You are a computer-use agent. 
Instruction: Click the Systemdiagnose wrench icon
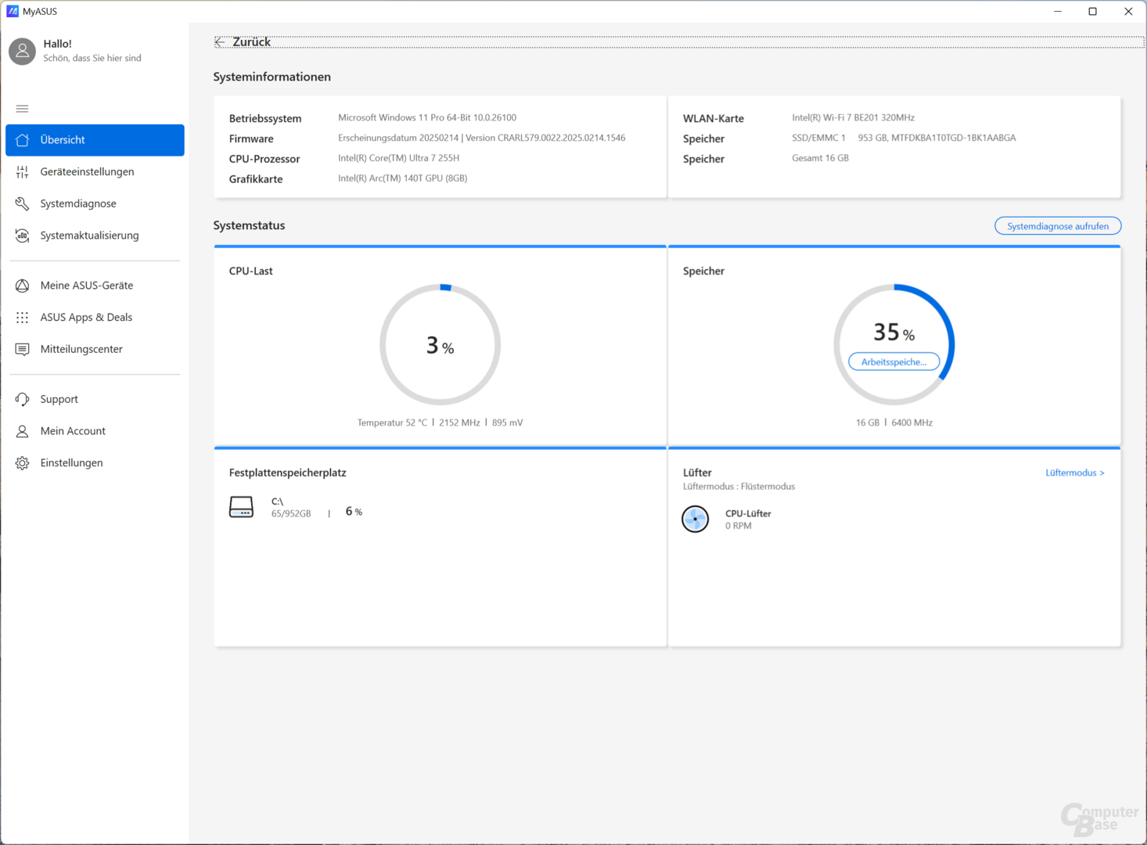[22, 203]
